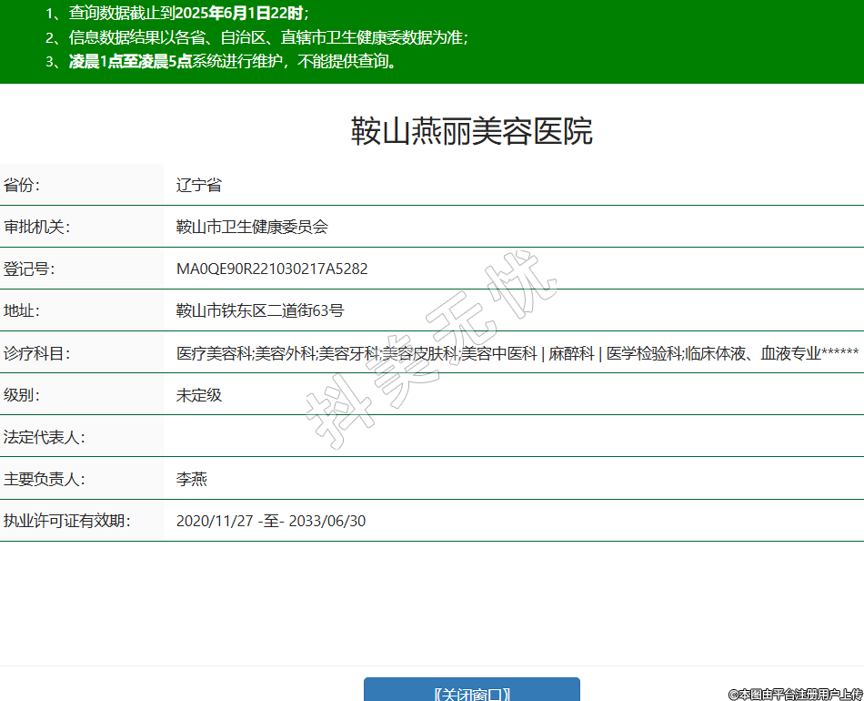Click the hospital title 鞍山燕丽美容医院
864x701 pixels.
[471, 132]
